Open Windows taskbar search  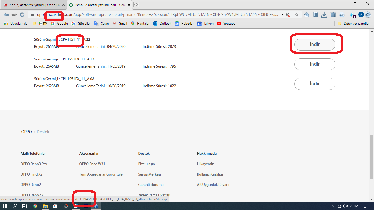(15, 206)
